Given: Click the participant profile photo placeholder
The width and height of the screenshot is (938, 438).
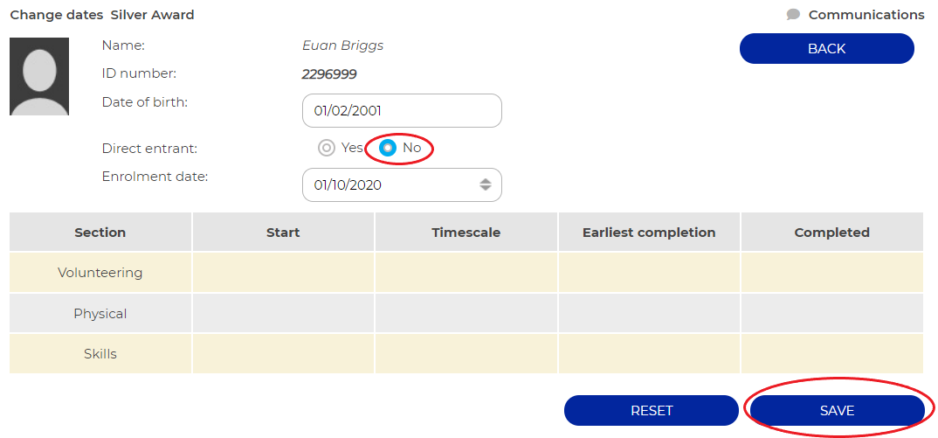Looking at the screenshot, I should 39,77.
